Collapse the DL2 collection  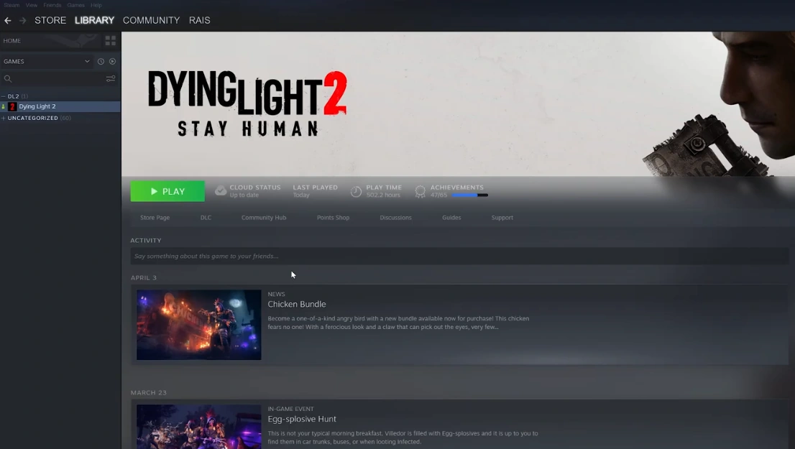[x=4, y=96]
